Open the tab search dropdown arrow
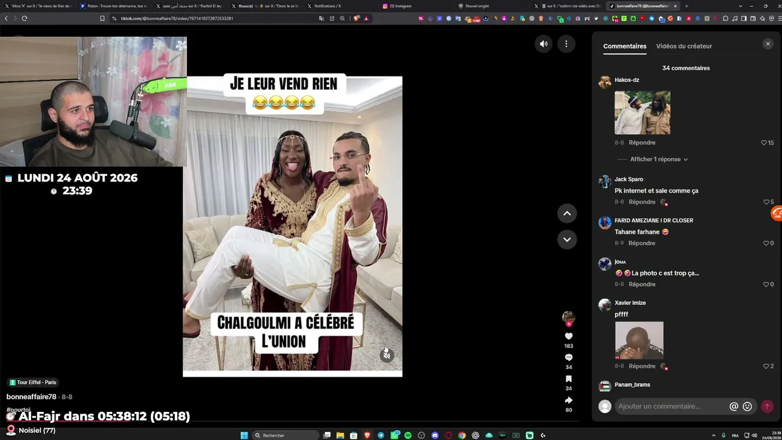Screen dimensions: 782x440 pyautogui.click(x=740, y=6)
